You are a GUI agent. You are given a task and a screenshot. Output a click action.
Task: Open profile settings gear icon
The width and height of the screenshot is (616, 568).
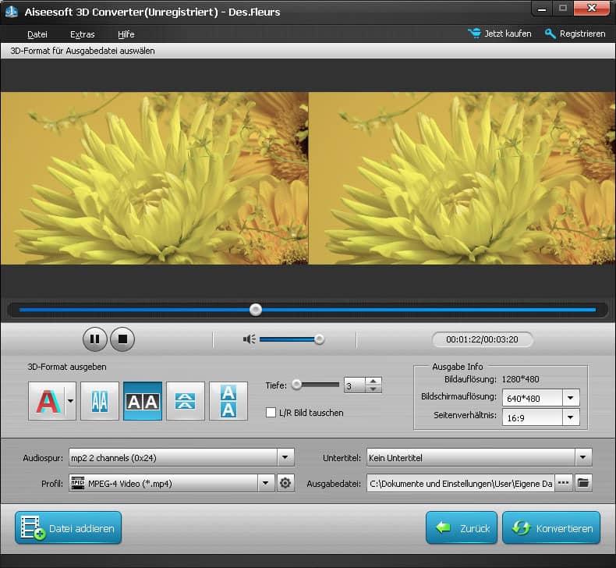click(285, 483)
